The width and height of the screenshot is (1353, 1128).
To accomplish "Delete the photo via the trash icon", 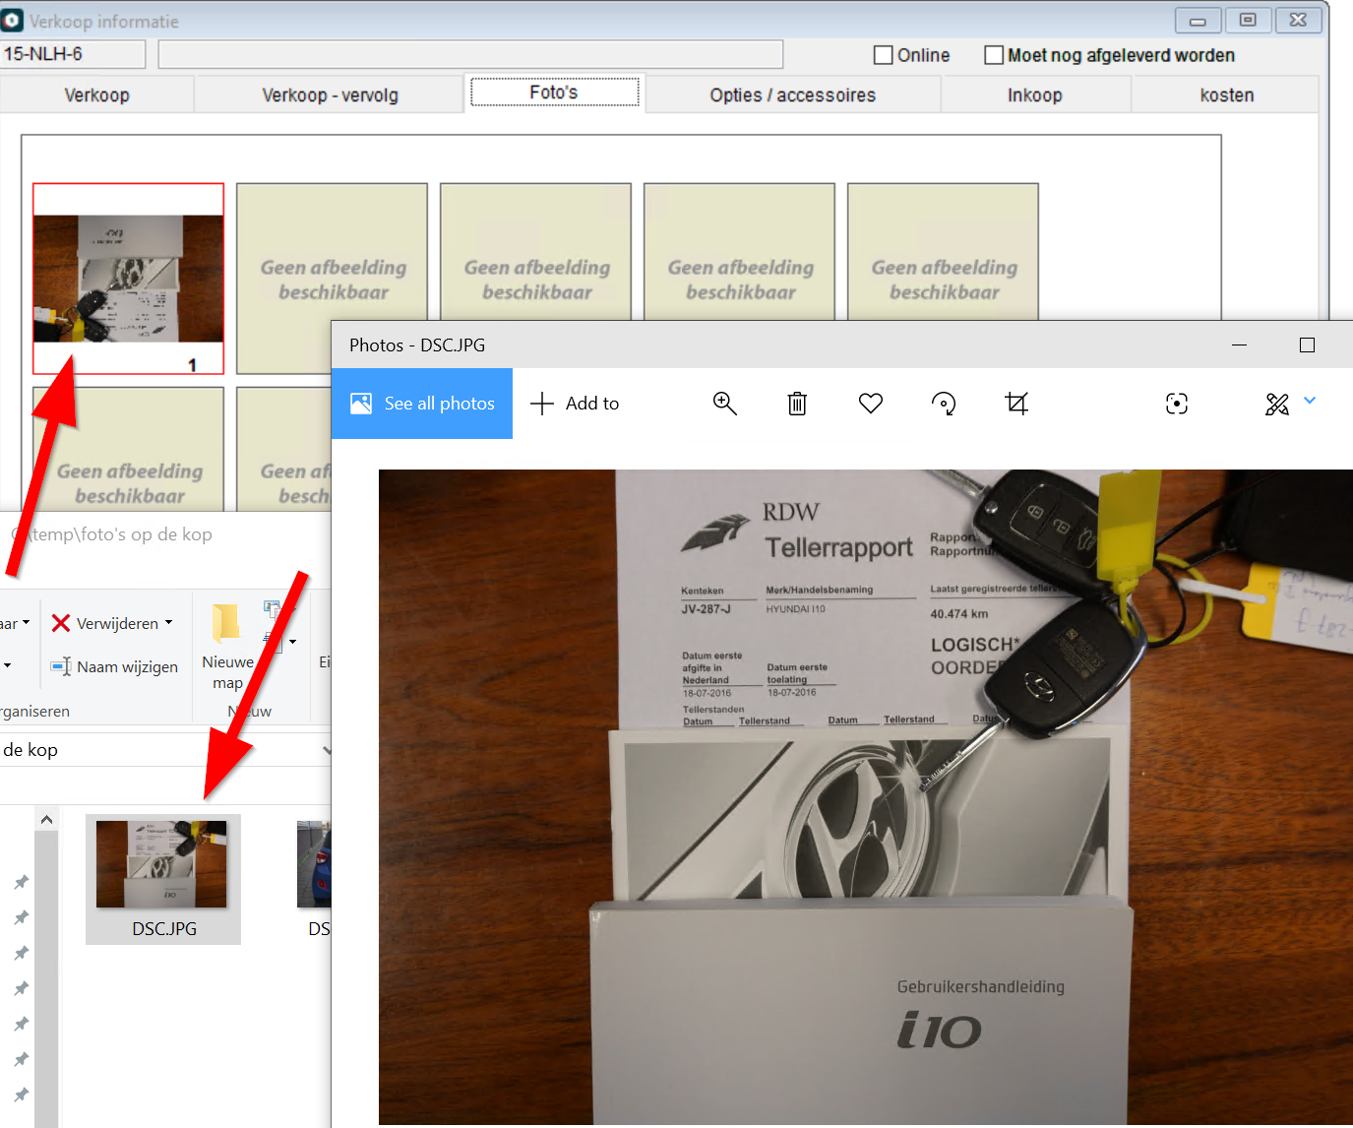I will point(797,404).
